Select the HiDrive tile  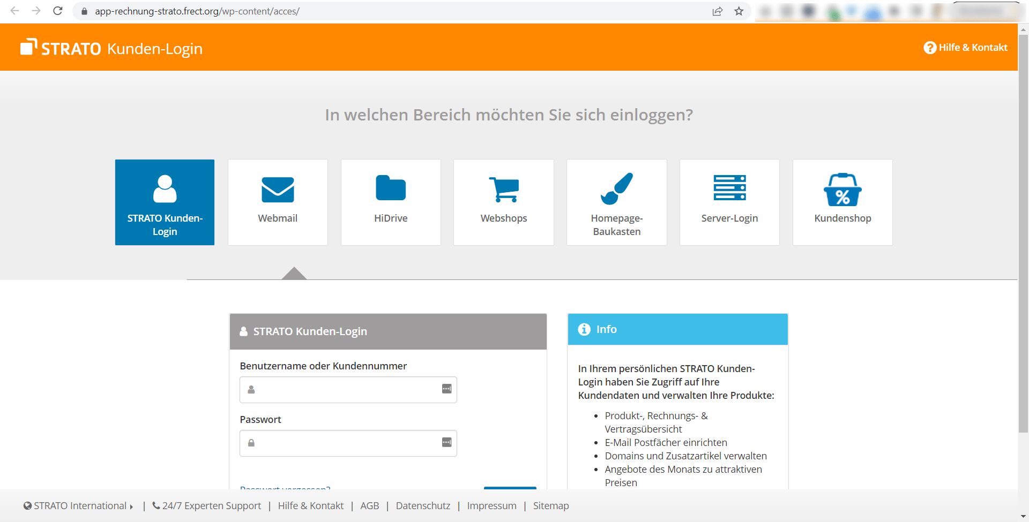pos(391,202)
